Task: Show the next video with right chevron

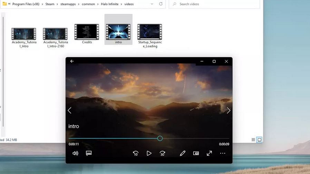Action: 228,110
